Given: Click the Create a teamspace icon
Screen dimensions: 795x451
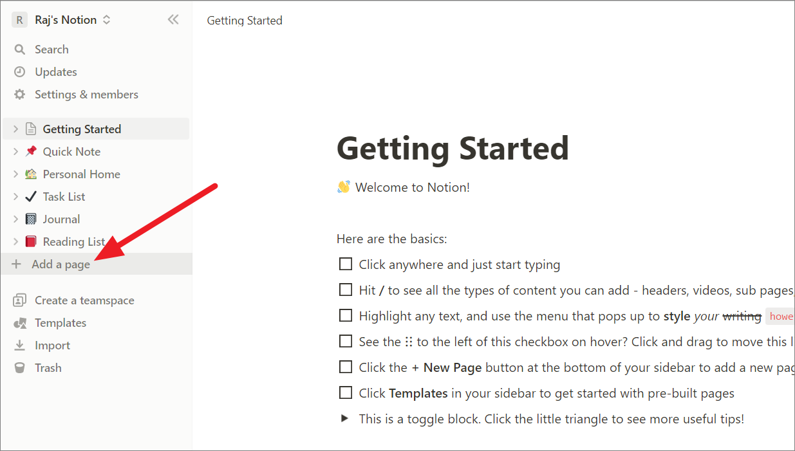Looking at the screenshot, I should (x=20, y=300).
